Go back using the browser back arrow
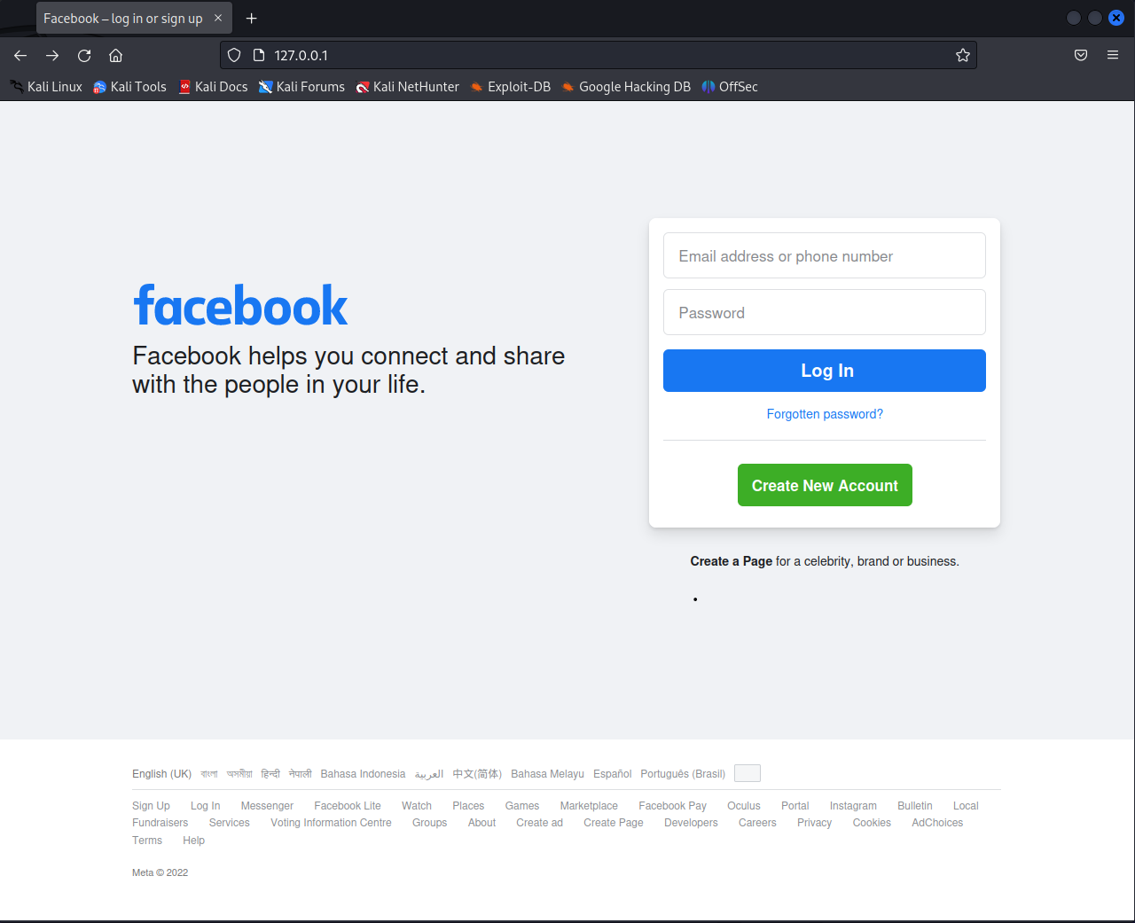This screenshot has width=1135, height=923. click(x=20, y=55)
